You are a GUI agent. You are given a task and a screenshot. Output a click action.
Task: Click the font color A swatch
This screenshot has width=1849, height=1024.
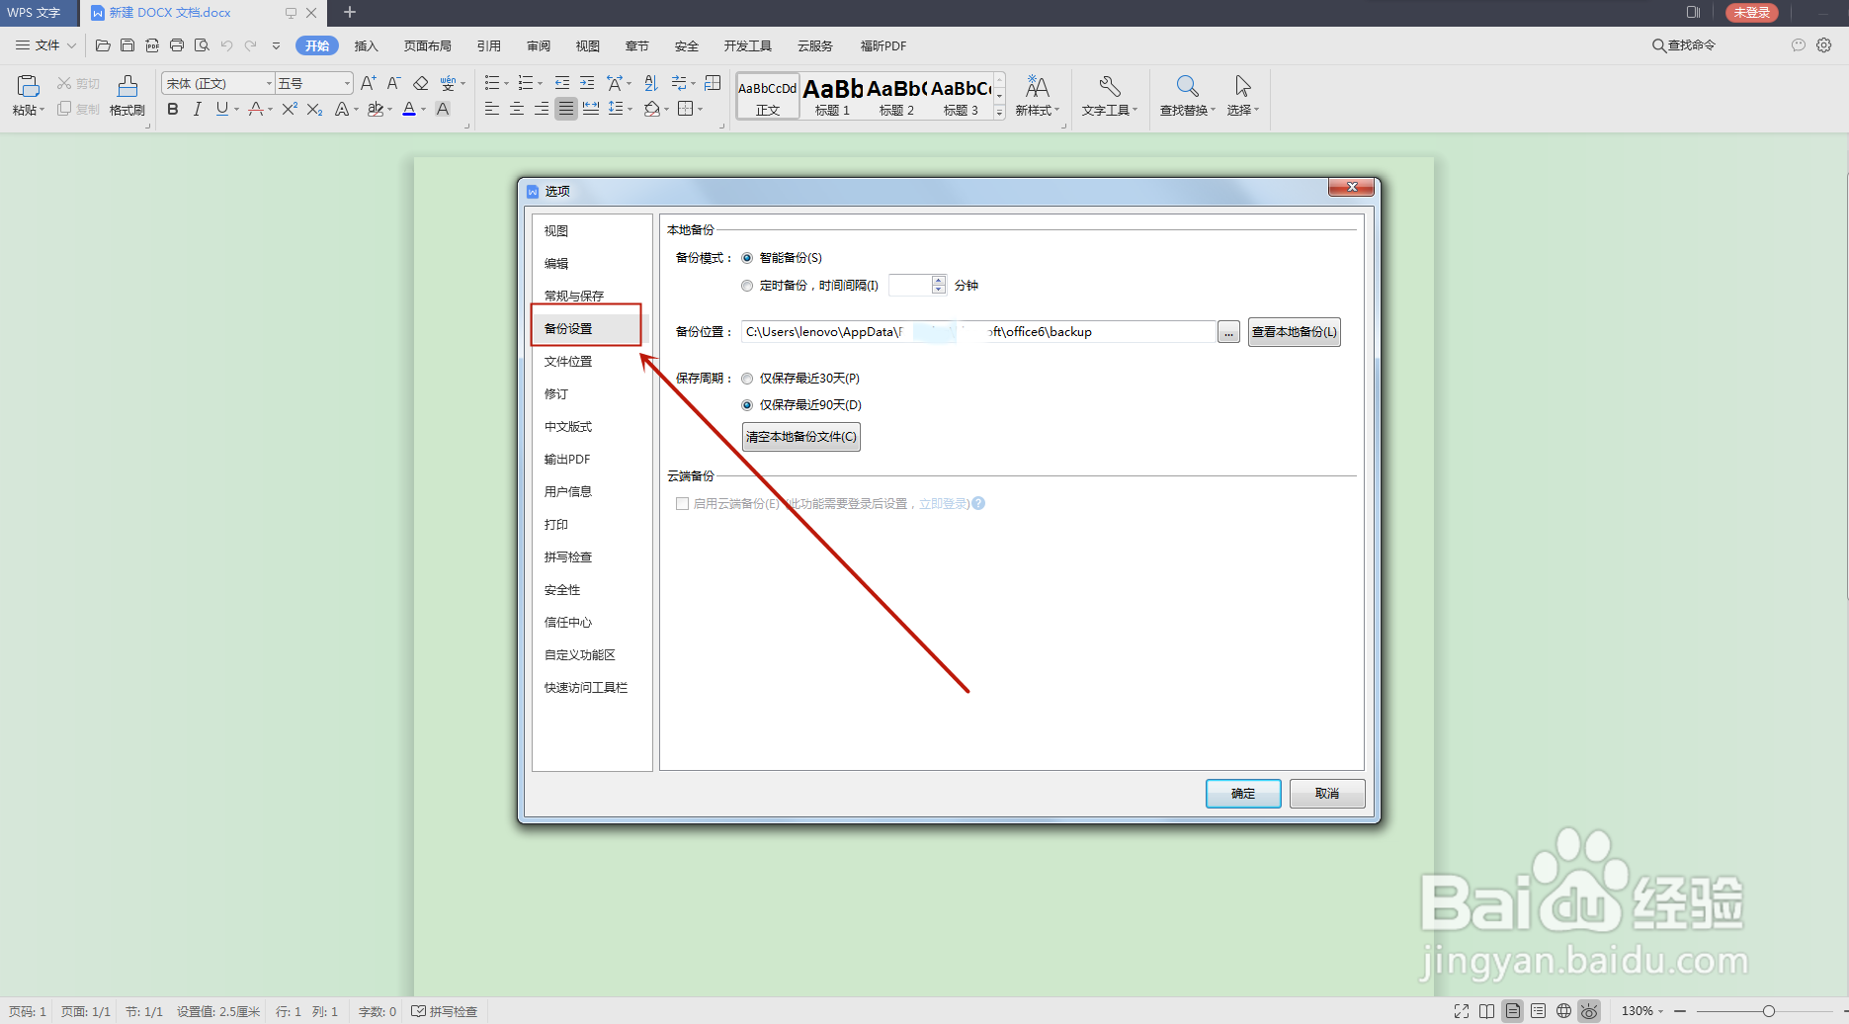coord(409,109)
